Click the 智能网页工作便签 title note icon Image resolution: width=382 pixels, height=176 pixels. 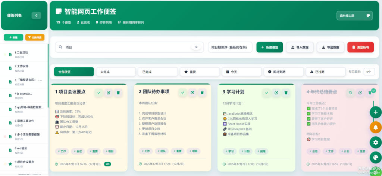pos(59,12)
